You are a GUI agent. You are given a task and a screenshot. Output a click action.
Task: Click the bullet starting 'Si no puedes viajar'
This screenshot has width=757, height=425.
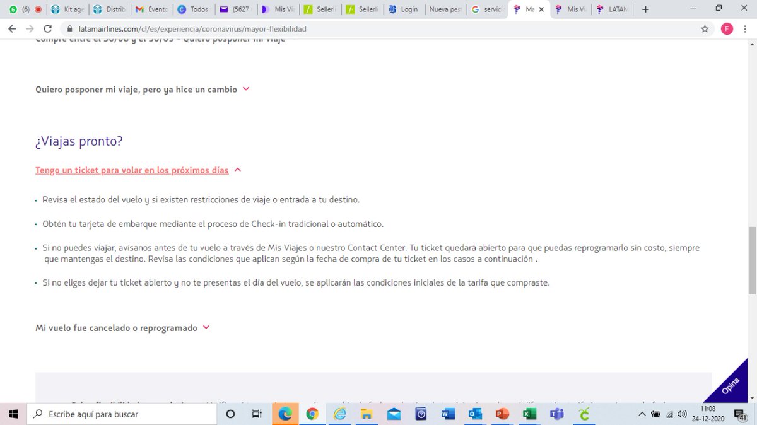coord(371,253)
